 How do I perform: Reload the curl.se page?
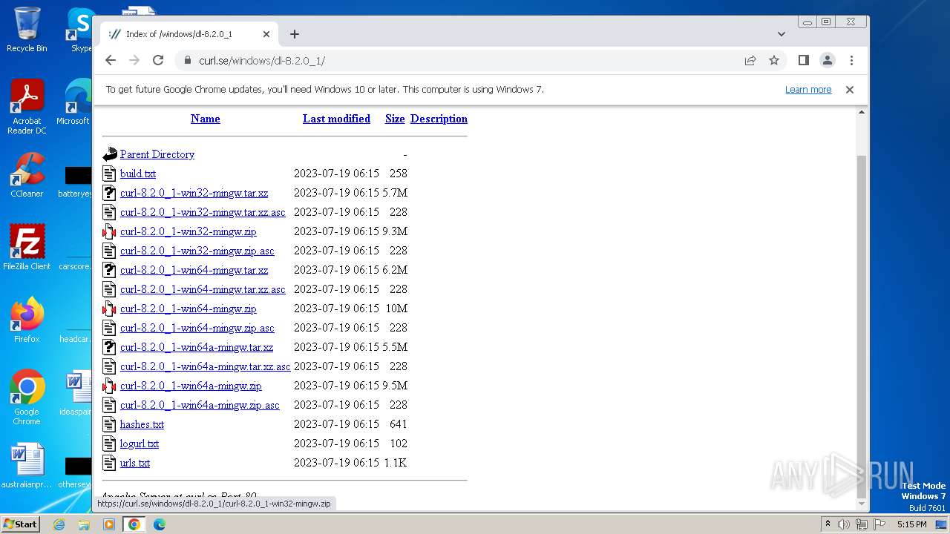click(x=158, y=60)
